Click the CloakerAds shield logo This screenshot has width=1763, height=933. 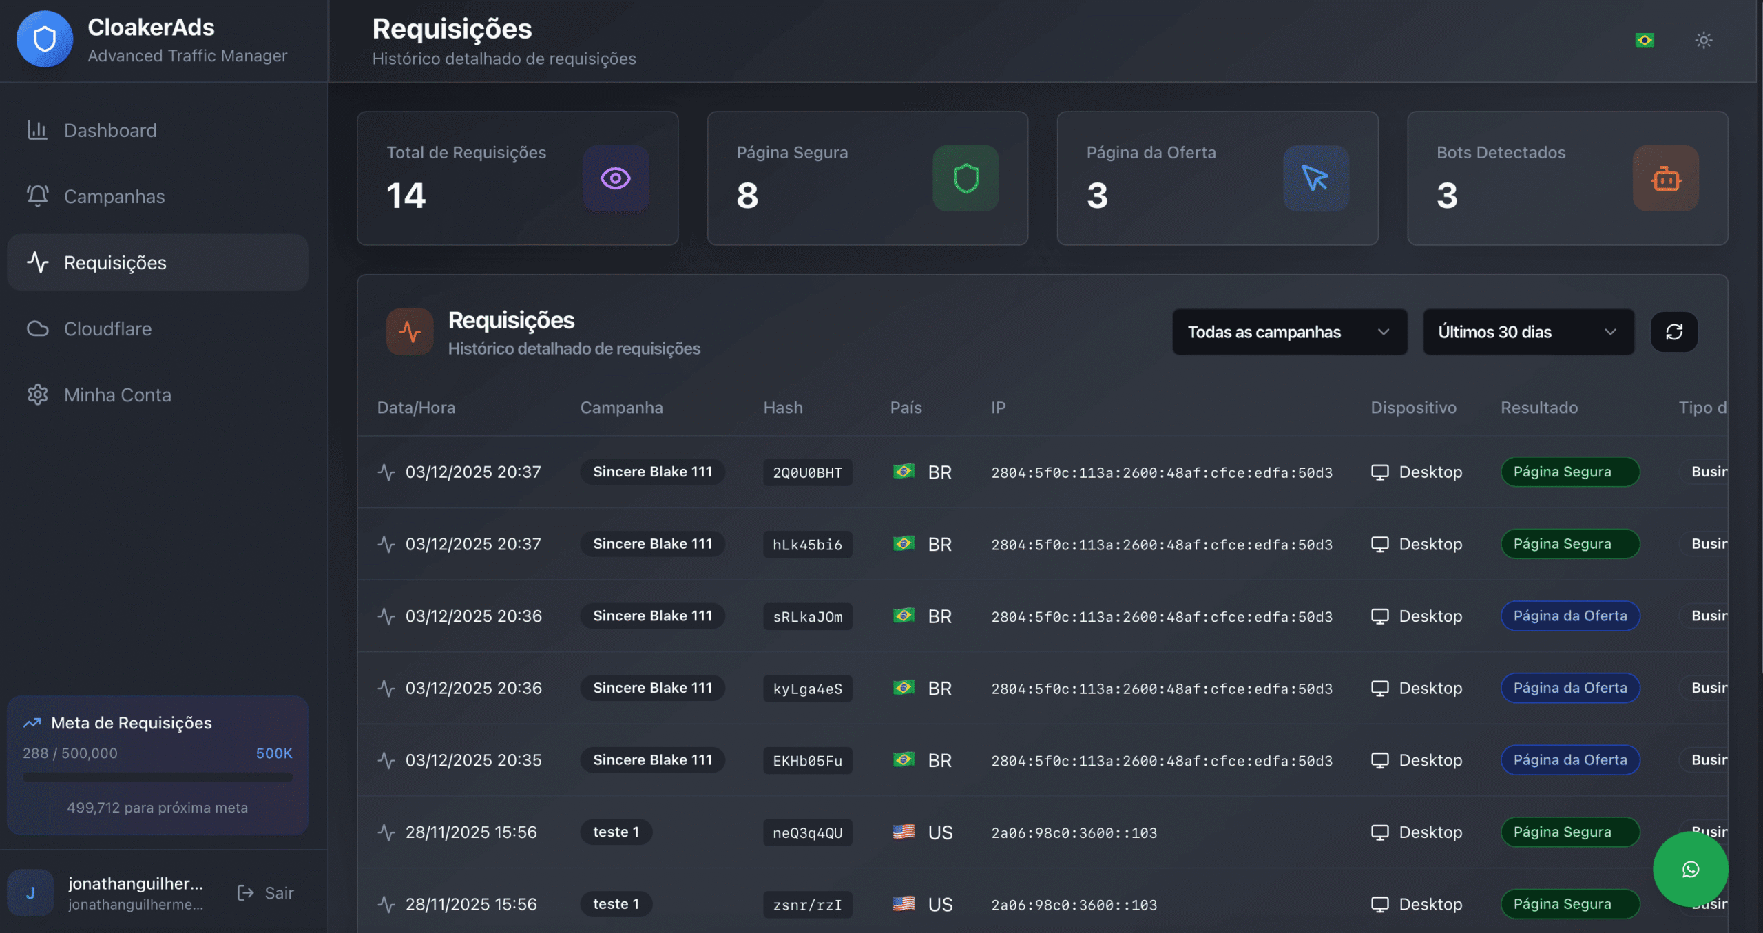pyautogui.click(x=45, y=39)
